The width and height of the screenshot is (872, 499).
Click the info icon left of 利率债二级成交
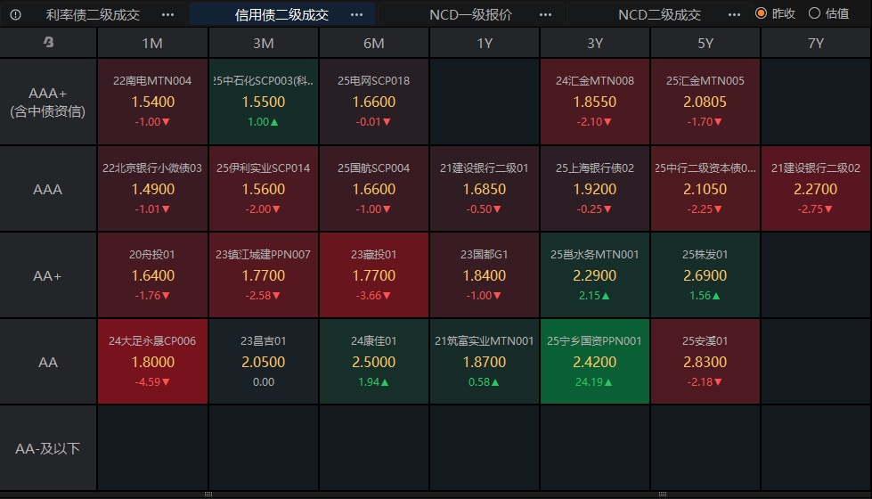pos(15,14)
